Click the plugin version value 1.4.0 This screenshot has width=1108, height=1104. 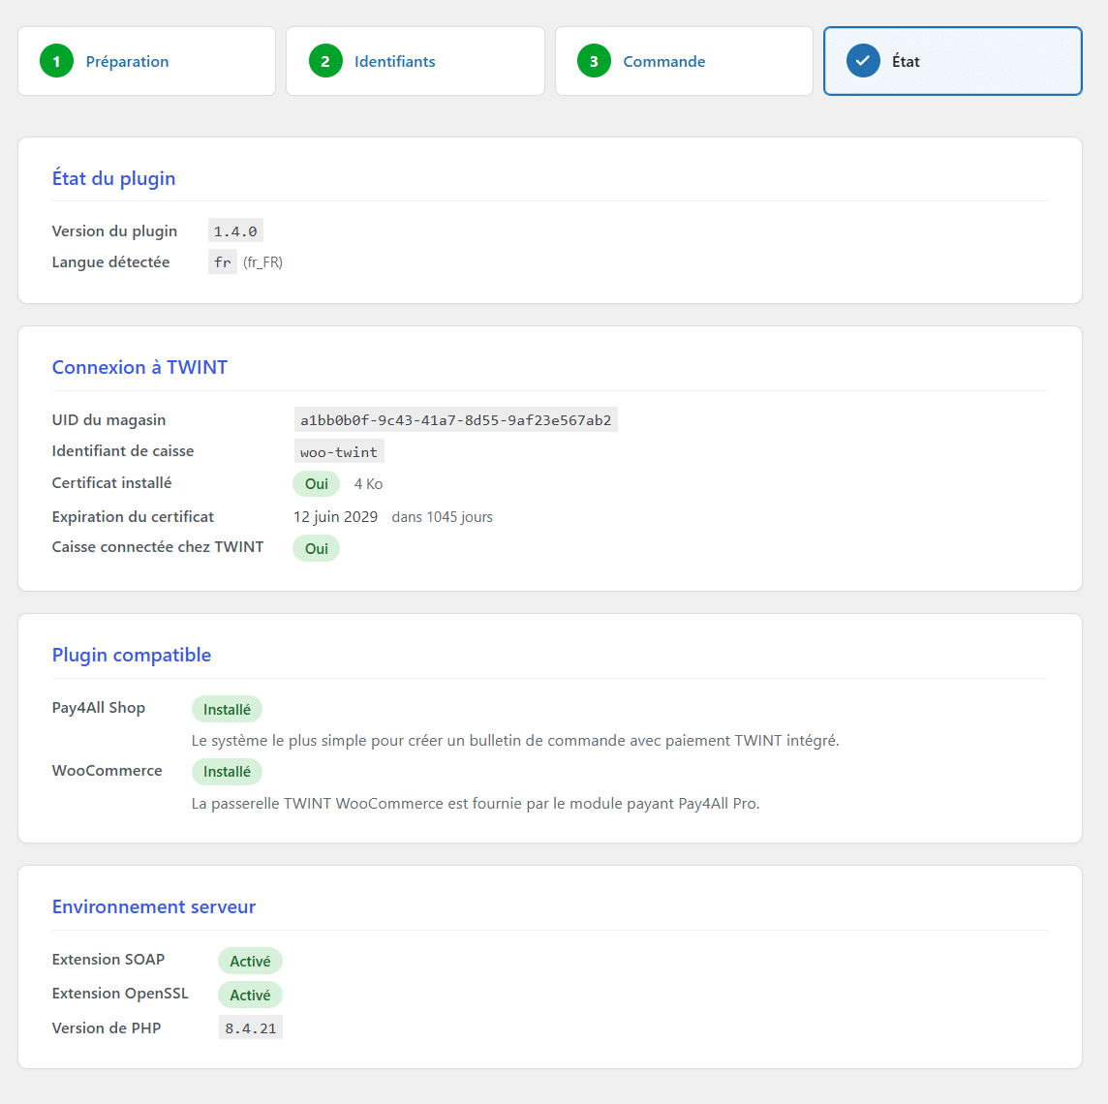pos(235,231)
